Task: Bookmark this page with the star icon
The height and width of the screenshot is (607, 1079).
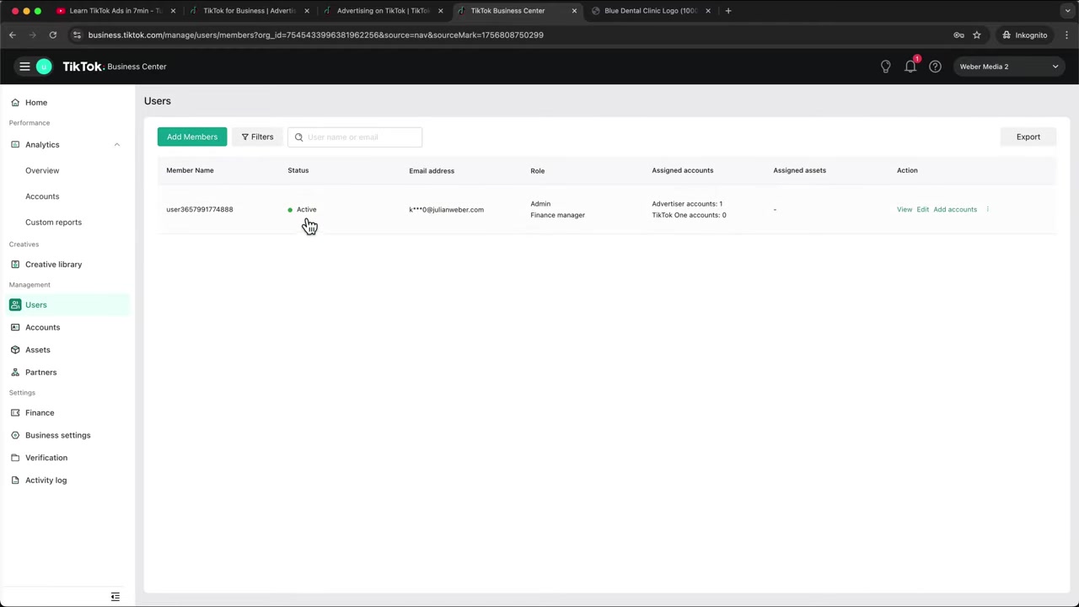Action: click(x=977, y=35)
